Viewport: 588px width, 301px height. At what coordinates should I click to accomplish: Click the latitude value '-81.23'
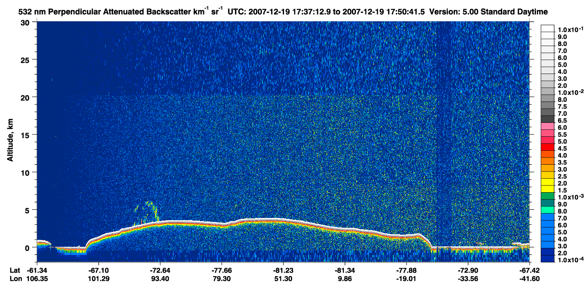point(283,270)
